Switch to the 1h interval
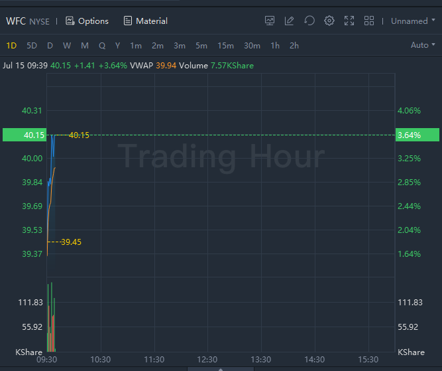 coord(275,45)
